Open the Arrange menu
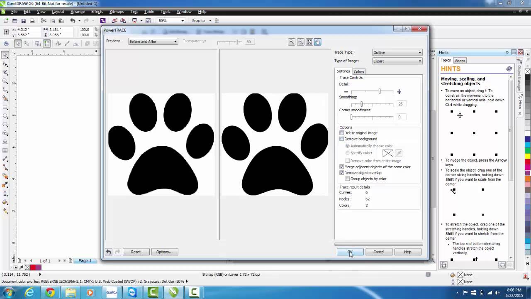This screenshot has width=531, height=299. click(x=78, y=12)
